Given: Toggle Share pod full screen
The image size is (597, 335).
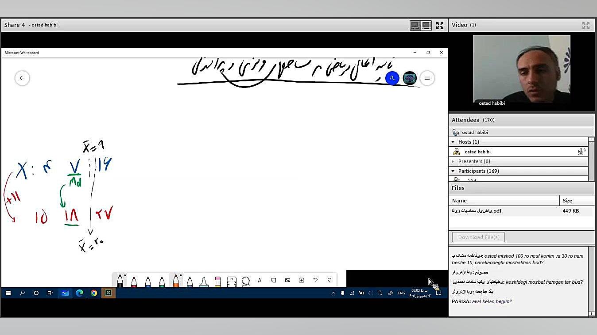Looking at the screenshot, I should (440, 26).
